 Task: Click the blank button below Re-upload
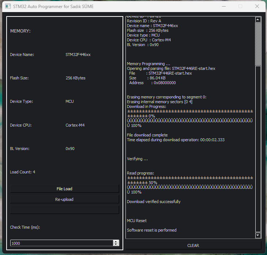pyautogui.click(x=64, y=210)
